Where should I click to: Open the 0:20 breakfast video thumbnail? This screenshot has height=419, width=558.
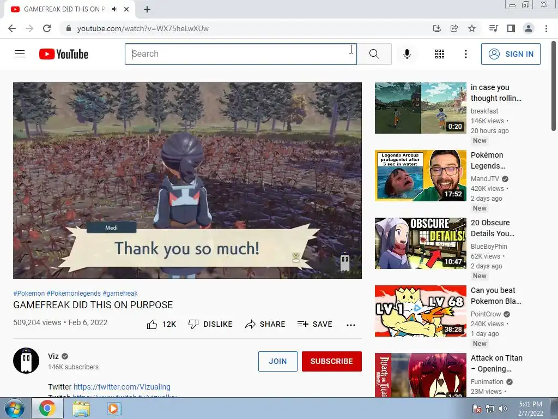click(x=420, y=108)
